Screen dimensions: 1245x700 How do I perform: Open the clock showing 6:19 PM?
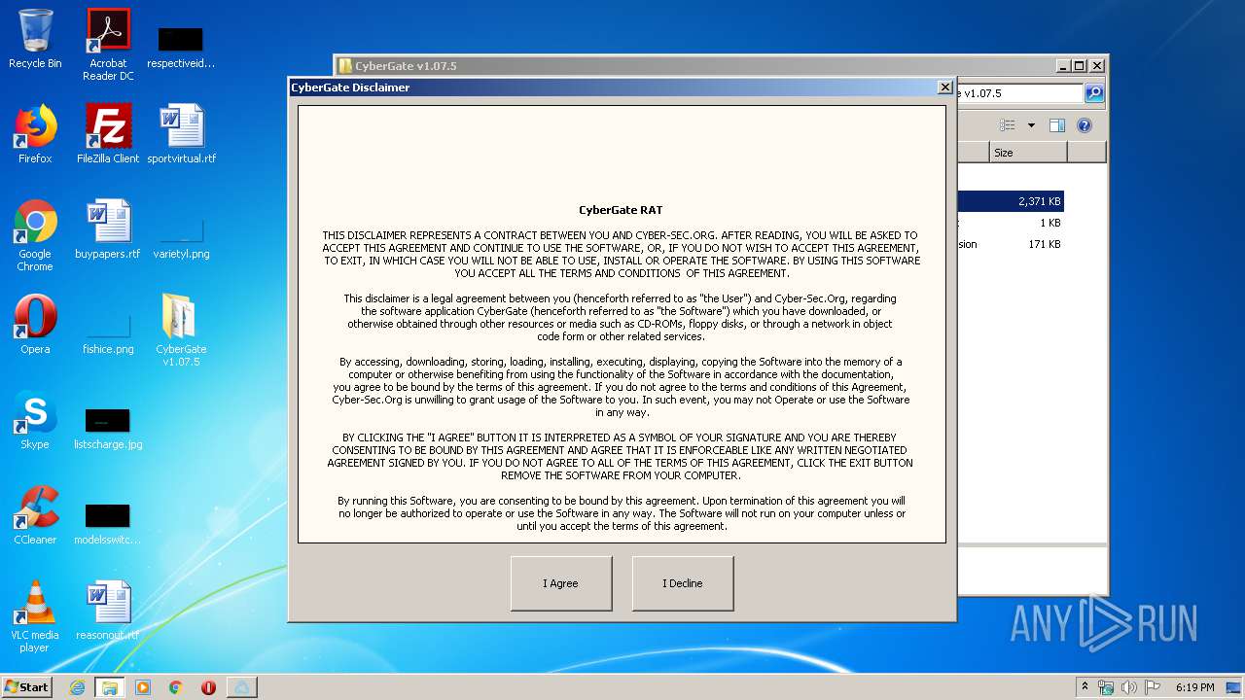[x=1194, y=687]
